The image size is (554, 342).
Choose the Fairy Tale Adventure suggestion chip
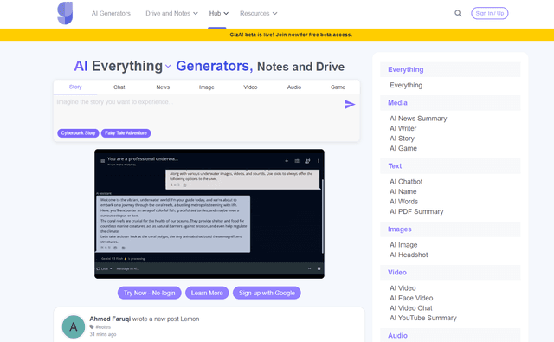[x=126, y=133]
